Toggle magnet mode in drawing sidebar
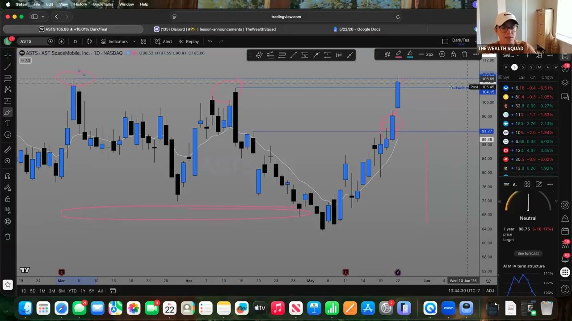 click(x=8, y=176)
